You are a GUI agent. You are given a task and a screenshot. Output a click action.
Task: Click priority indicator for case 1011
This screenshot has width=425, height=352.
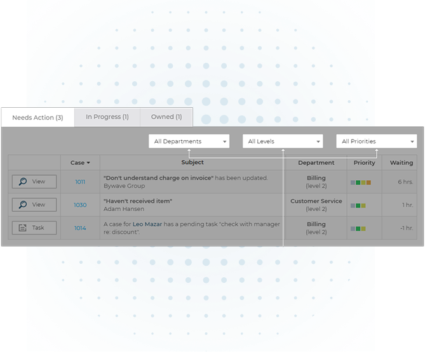tap(360, 183)
